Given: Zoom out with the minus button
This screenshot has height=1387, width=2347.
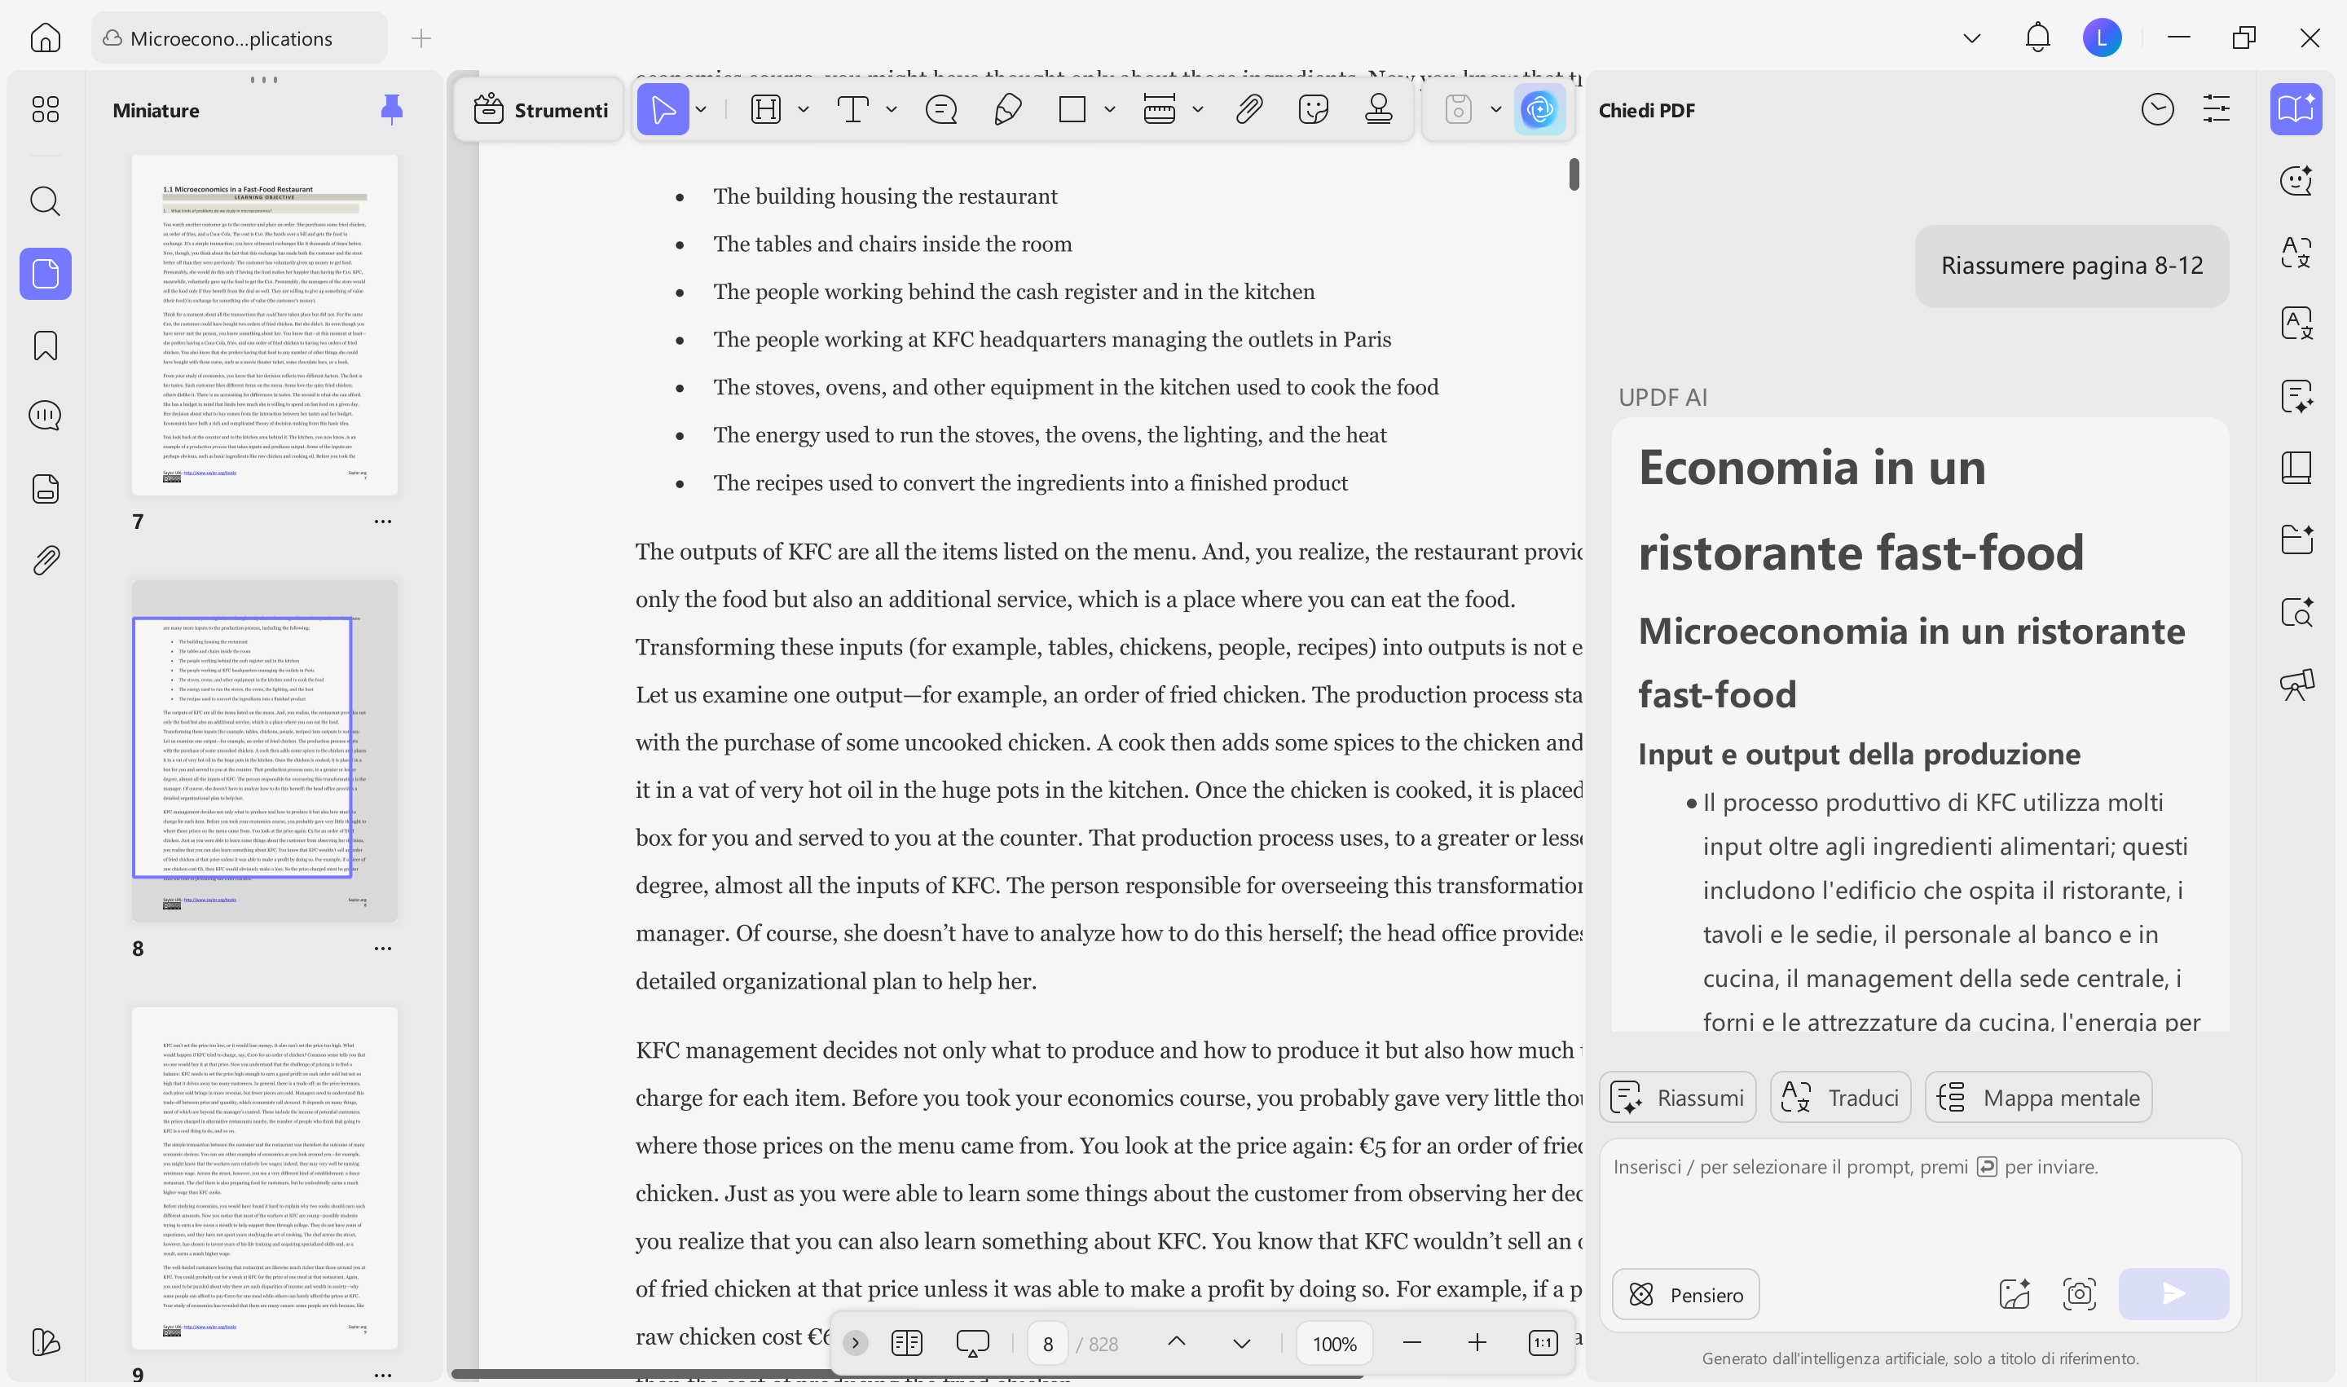Looking at the screenshot, I should pos(1412,1344).
